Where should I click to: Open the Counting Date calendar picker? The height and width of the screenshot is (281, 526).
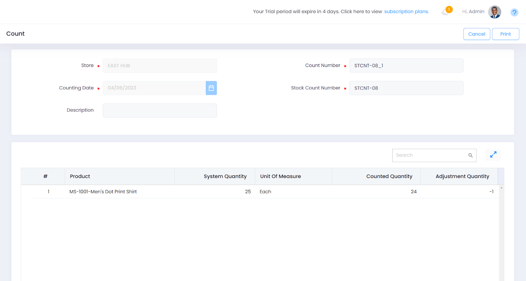(x=211, y=88)
